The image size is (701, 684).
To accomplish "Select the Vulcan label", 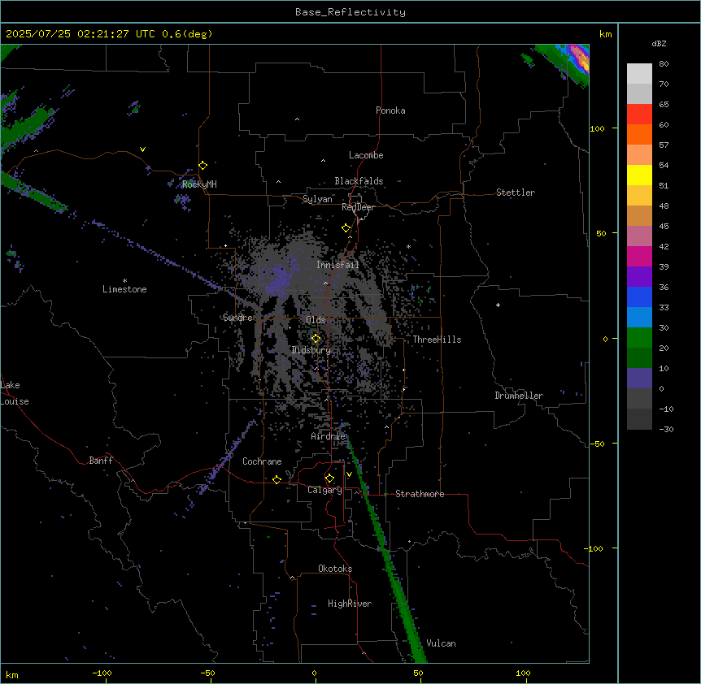I will [441, 643].
